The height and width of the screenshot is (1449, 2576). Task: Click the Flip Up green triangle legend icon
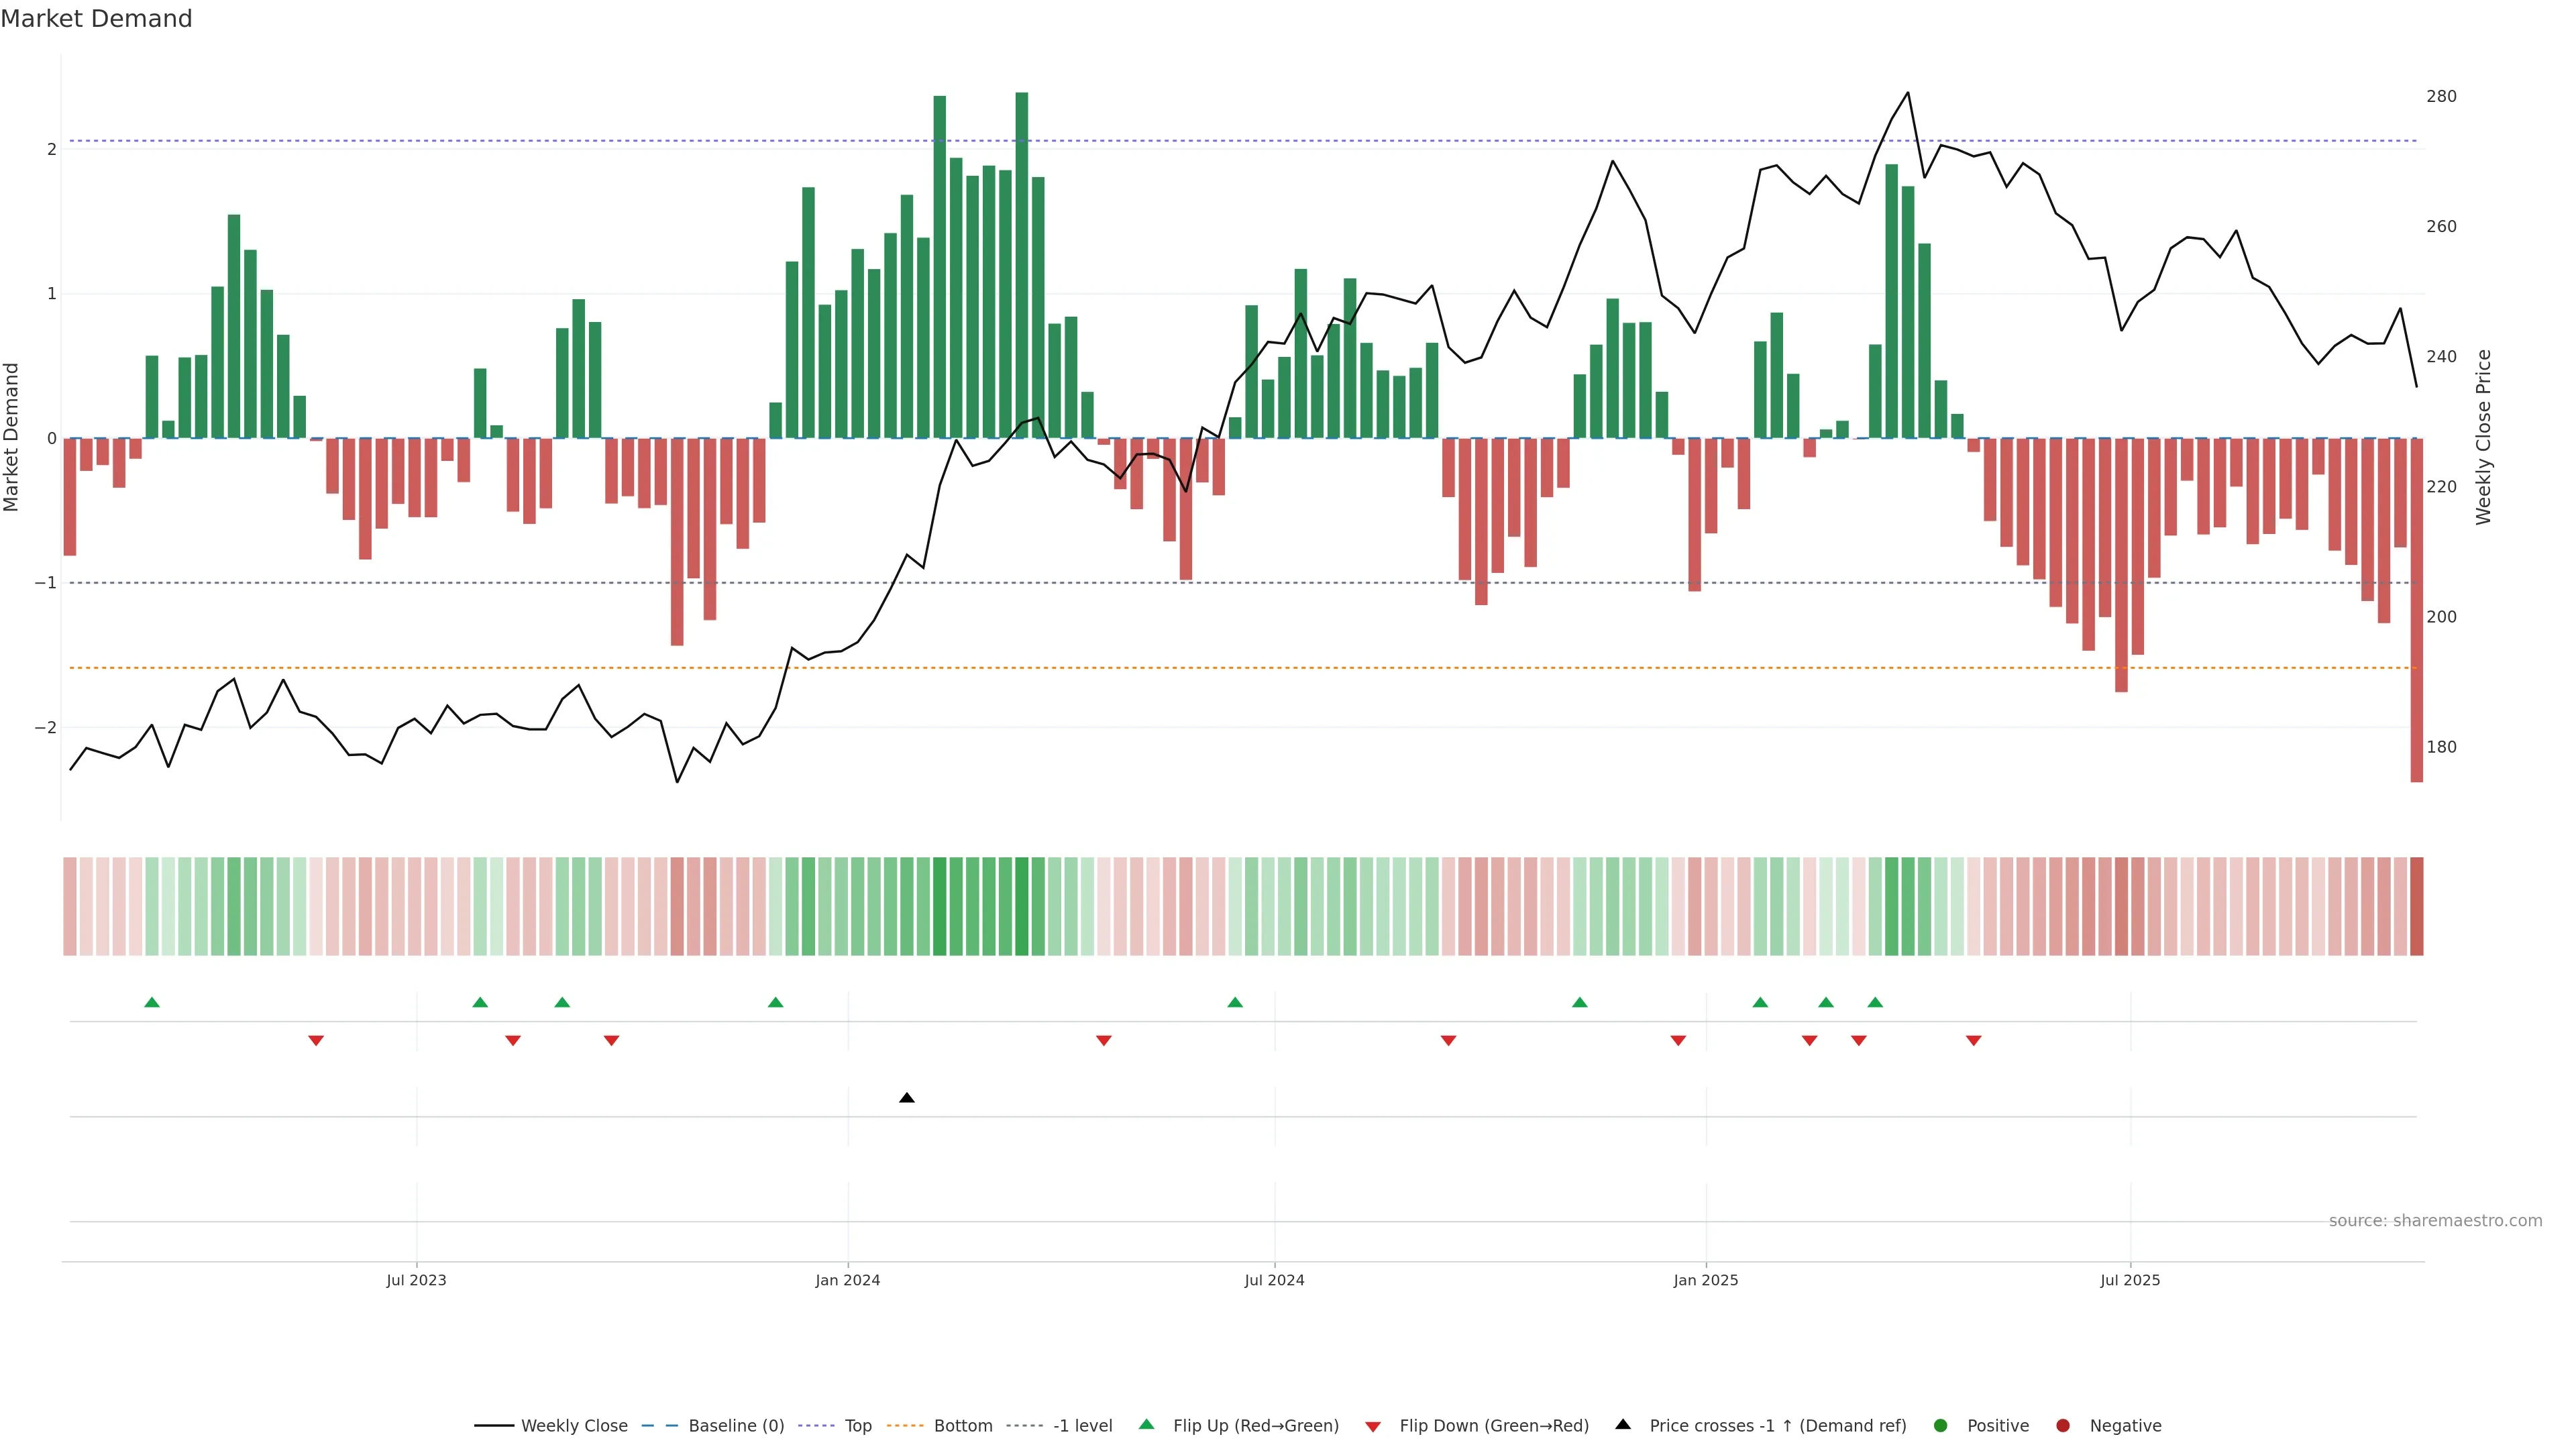click(1146, 1425)
